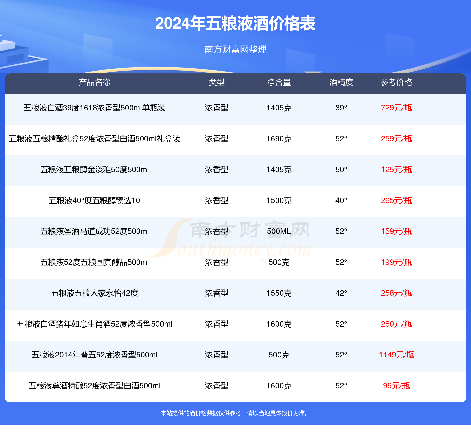
Task: Click 52° in the 五粮精酿礼盒 row
Action: pos(341,139)
